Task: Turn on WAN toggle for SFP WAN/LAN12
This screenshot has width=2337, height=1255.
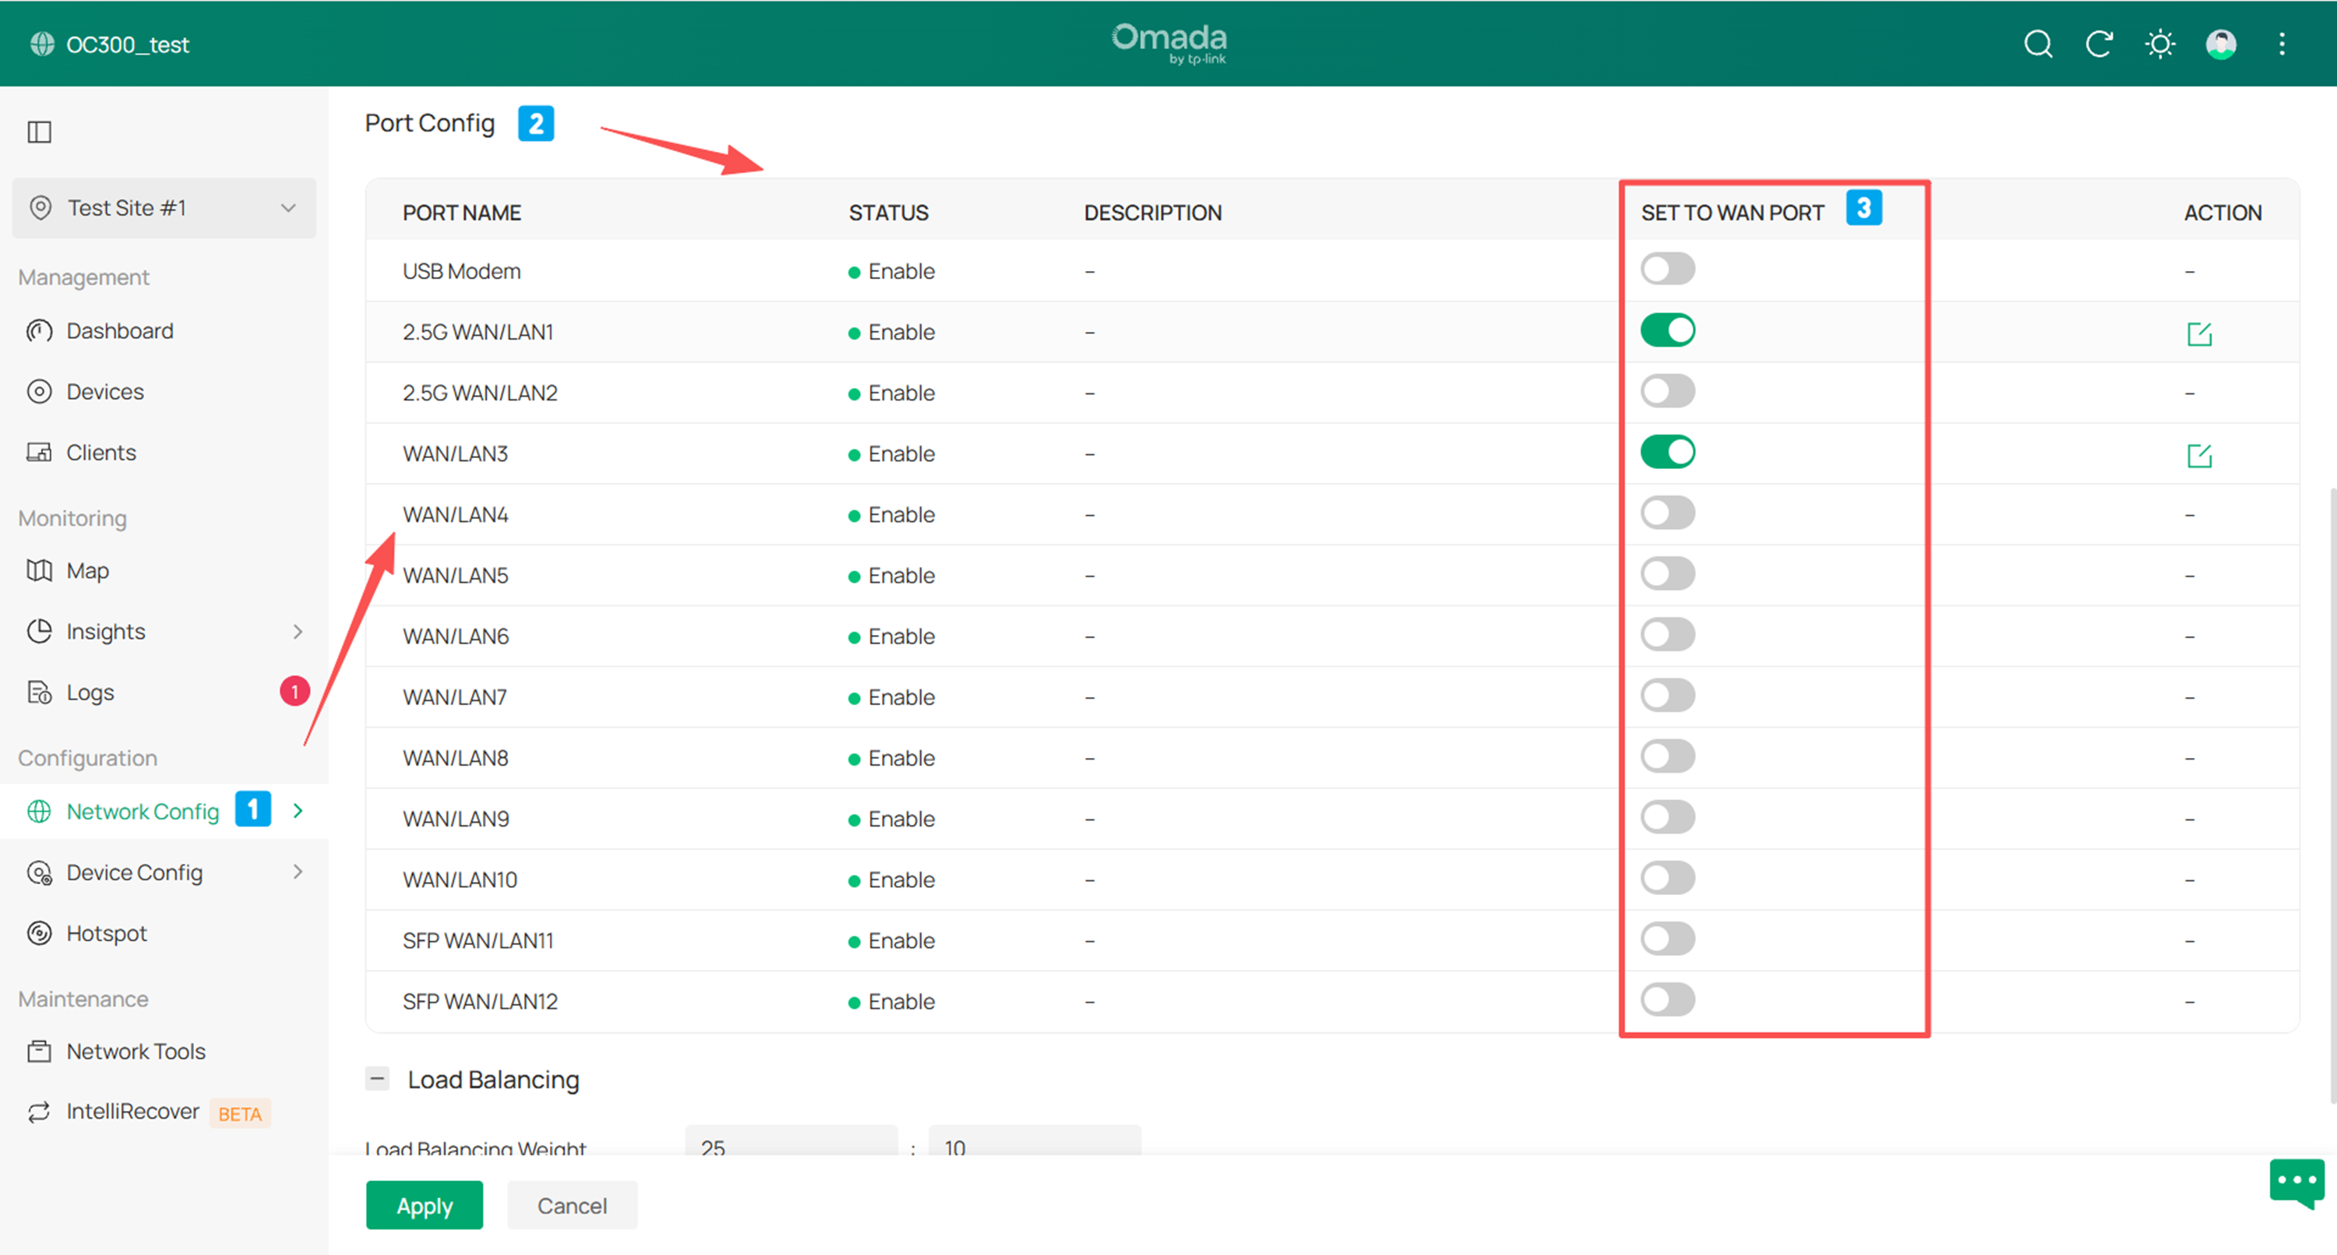Action: click(1668, 1000)
